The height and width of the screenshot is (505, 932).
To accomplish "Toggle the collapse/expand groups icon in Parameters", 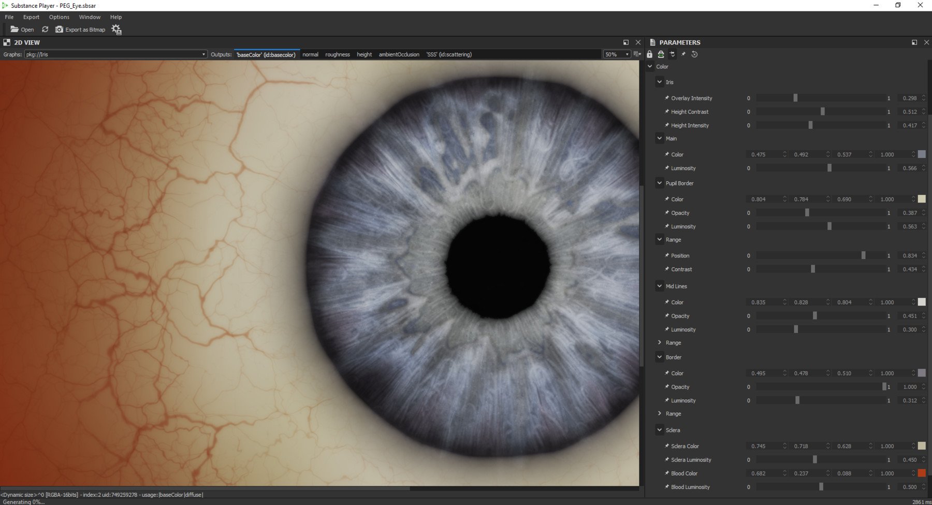I will [x=672, y=54].
